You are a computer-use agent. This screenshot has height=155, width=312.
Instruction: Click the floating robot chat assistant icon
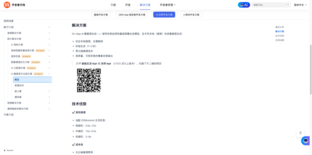(x=305, y=141)
